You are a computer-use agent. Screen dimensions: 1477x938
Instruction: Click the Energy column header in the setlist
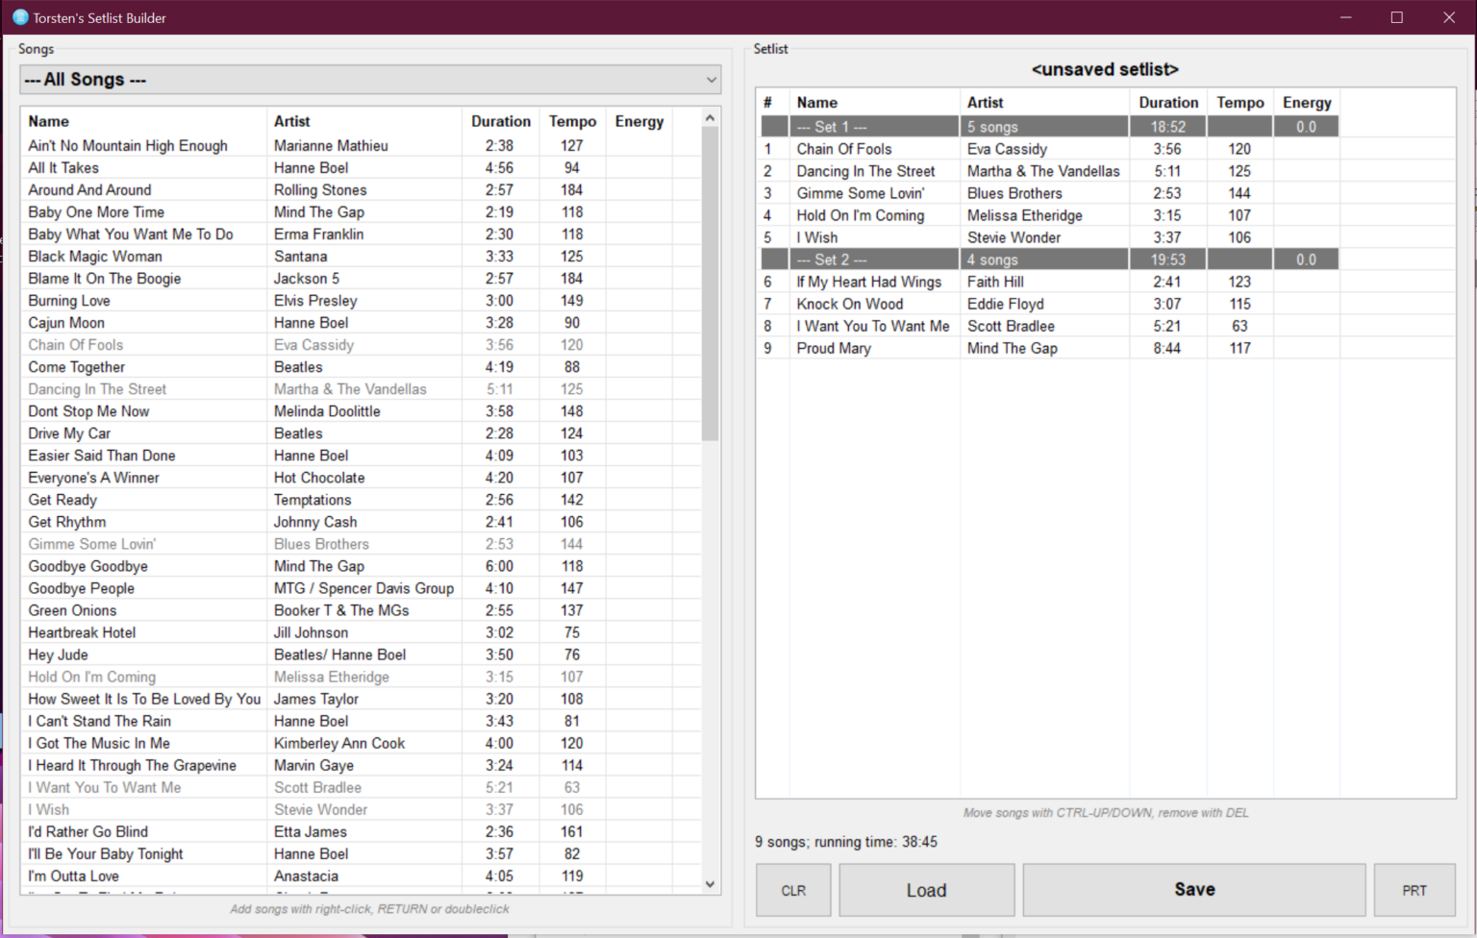tap(1306, 102)
